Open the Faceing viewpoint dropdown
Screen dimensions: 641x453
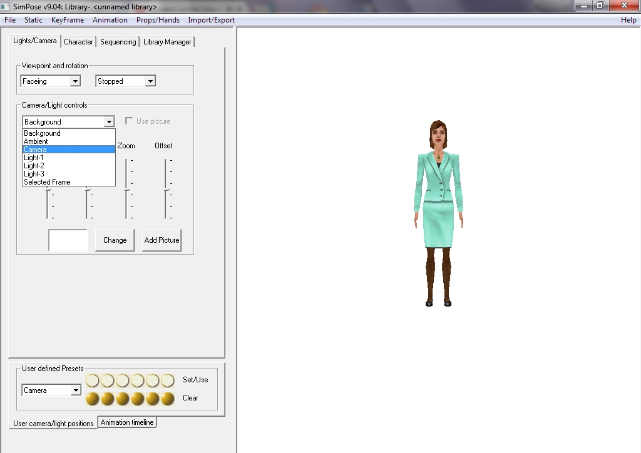(75, 81)
